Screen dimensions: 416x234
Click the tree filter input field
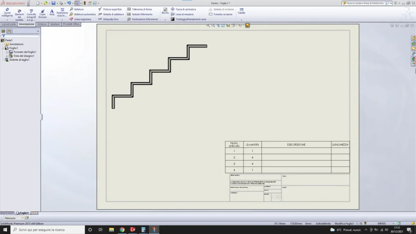pyautogui.click(x=21, y=36)
